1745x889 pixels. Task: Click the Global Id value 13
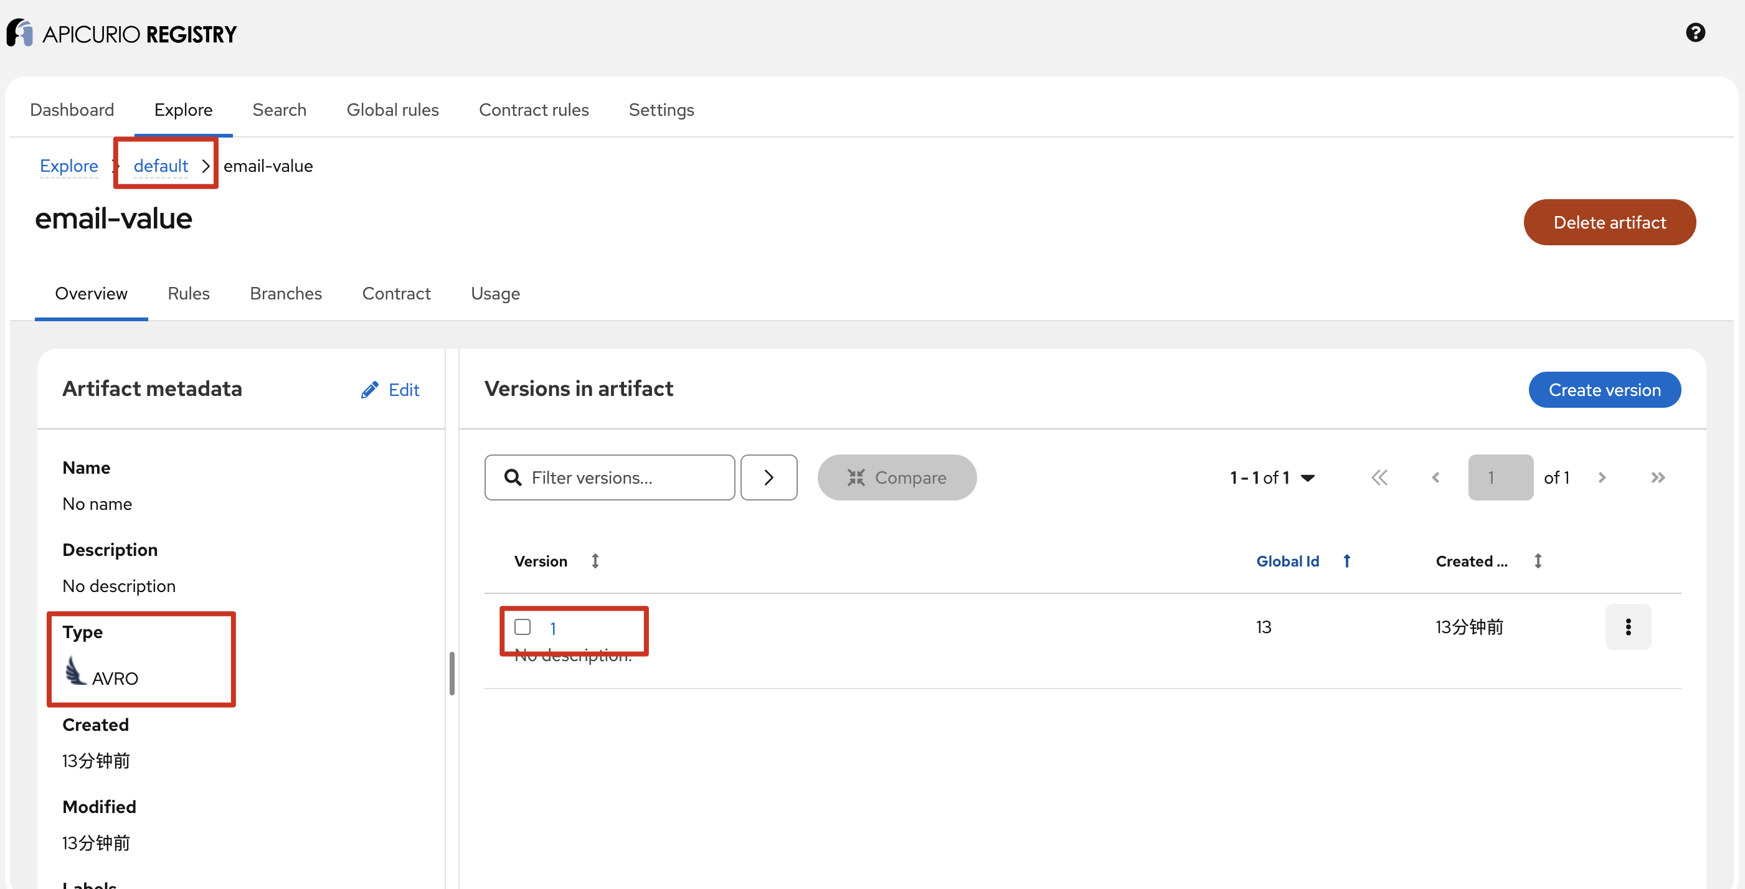coord(1264,627)
